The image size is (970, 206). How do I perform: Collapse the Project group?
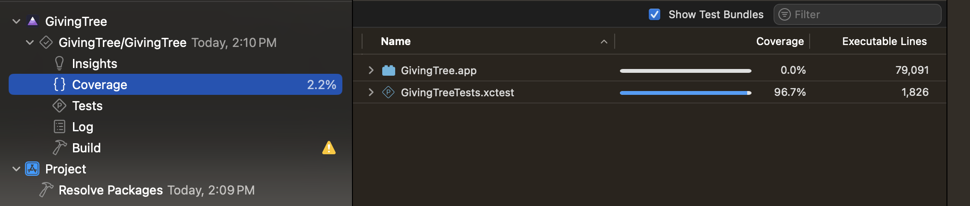pos(16,169)
